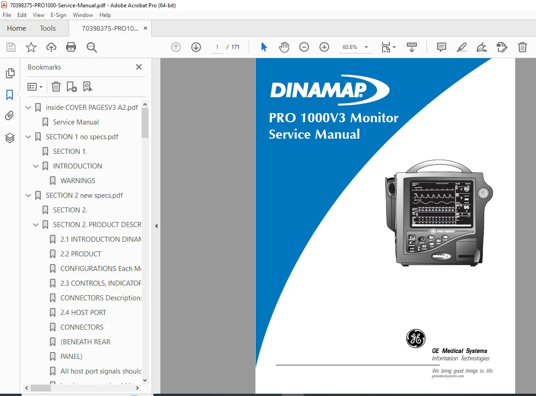Screen dimensions: 536x396
Task: Click the bookmarks vertical scrollbar thumb
Action: [x=145, y=123]
